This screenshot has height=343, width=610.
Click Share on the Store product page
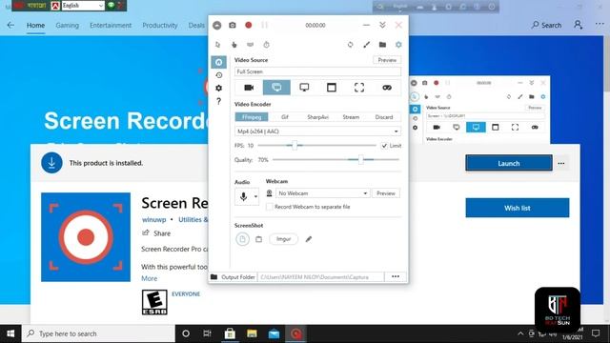[156, 233]
